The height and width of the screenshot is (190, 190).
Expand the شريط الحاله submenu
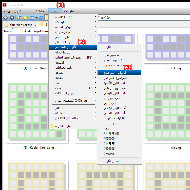point(73,52)
